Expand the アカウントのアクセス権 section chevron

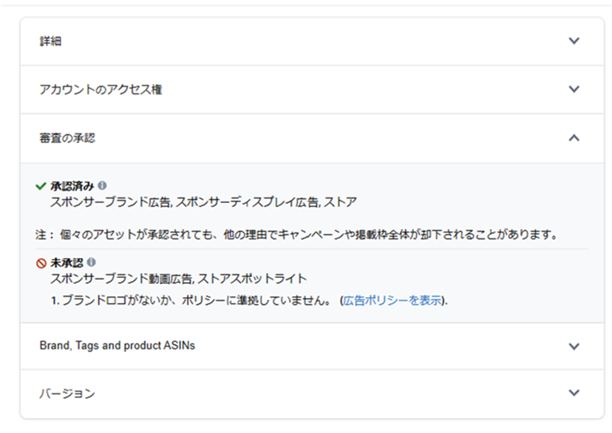(574, 89)
